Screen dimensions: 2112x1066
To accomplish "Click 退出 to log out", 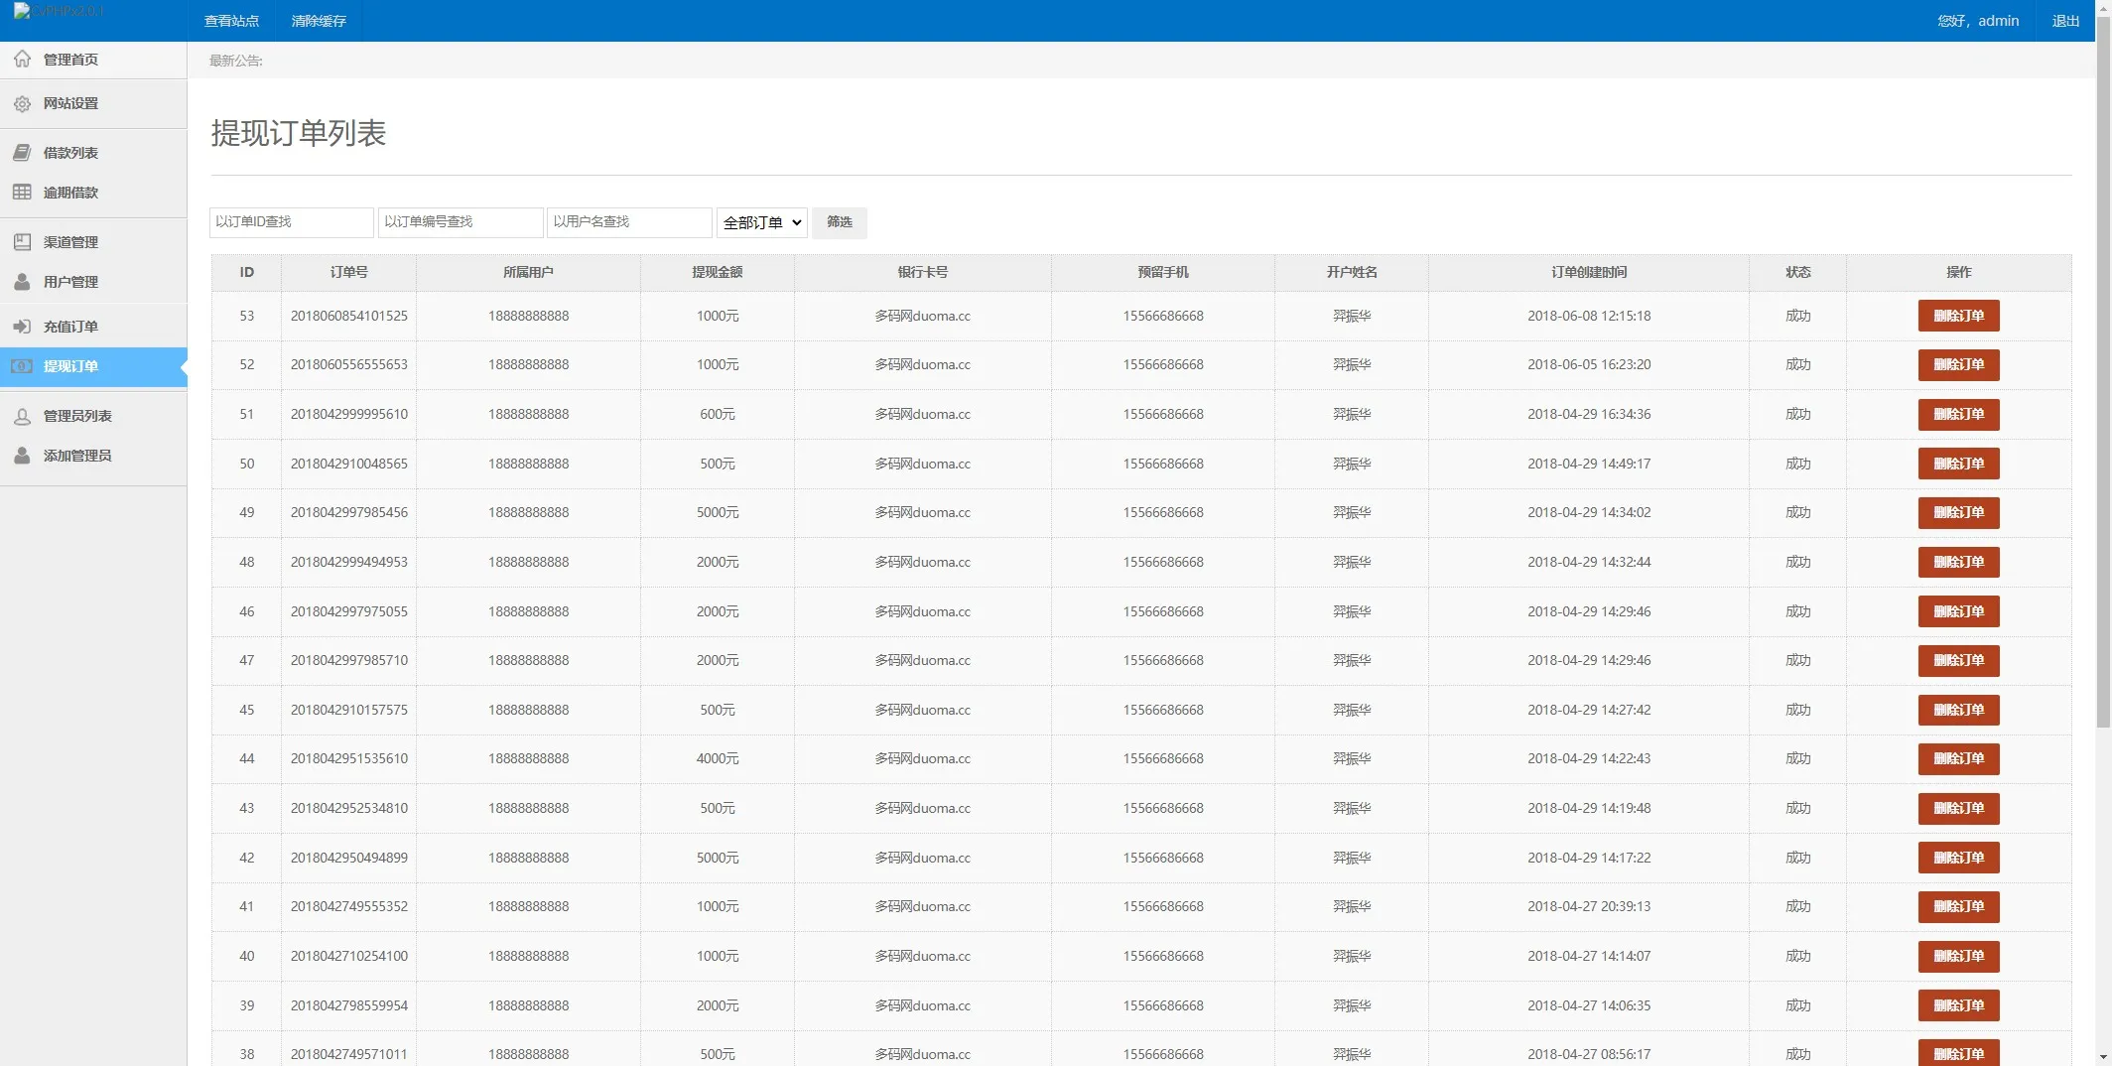I will coord(2065,21).
